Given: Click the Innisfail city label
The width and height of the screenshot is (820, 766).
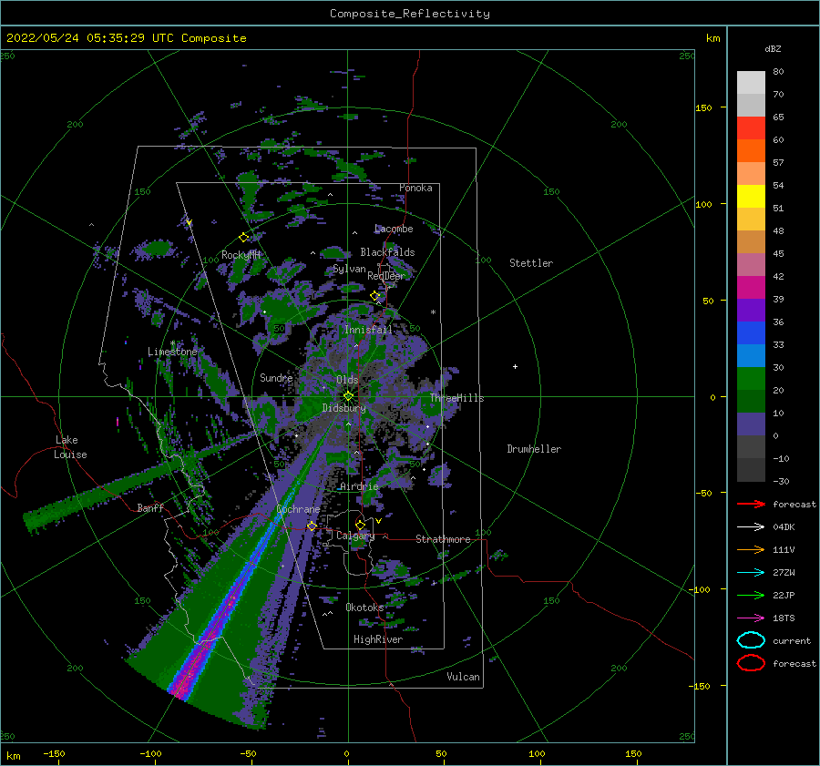Looking at the screenshot, I should 368,330.
